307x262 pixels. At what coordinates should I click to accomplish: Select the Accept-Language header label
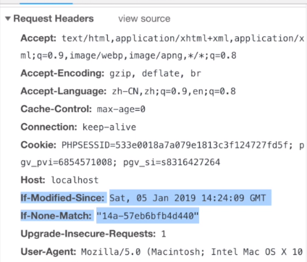point(64,91)
